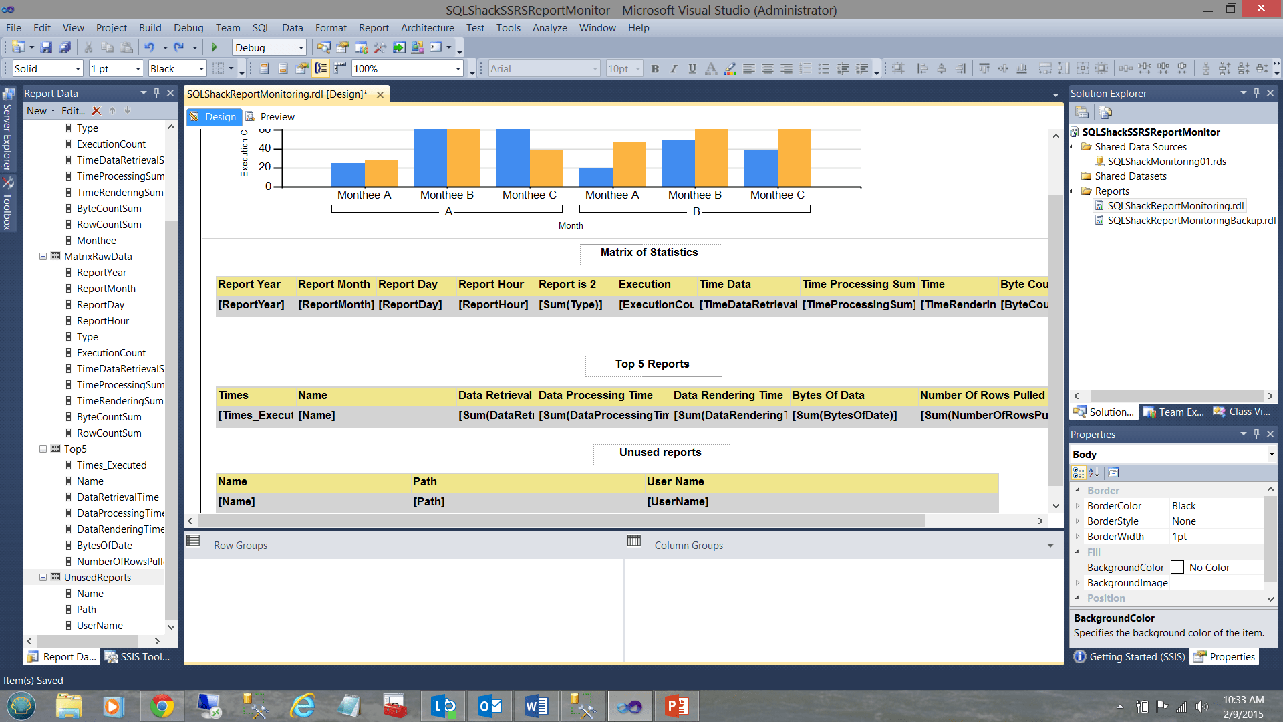Click the Bold formatting icon
1283x722 pixels.
tap(655, 68)
